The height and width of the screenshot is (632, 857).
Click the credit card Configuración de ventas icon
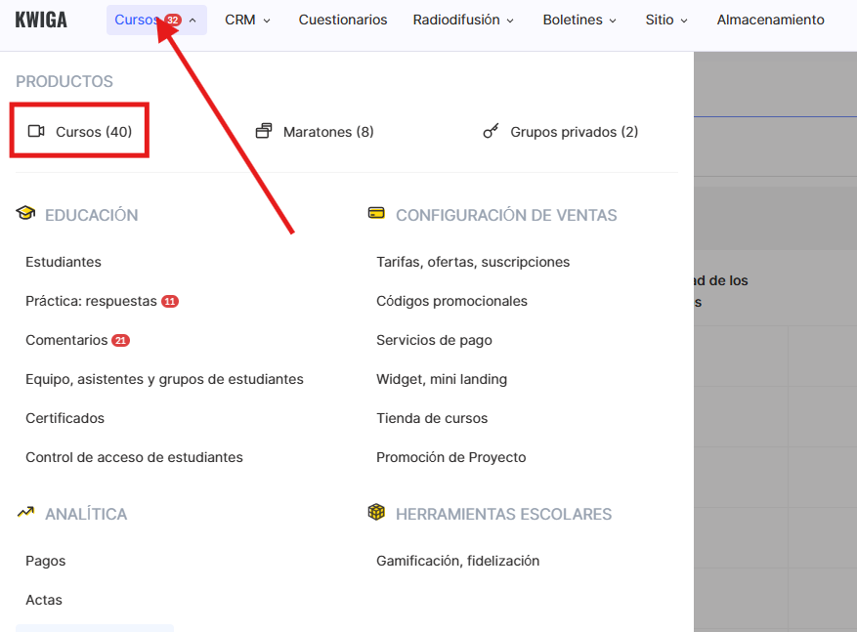pos(376,214)
